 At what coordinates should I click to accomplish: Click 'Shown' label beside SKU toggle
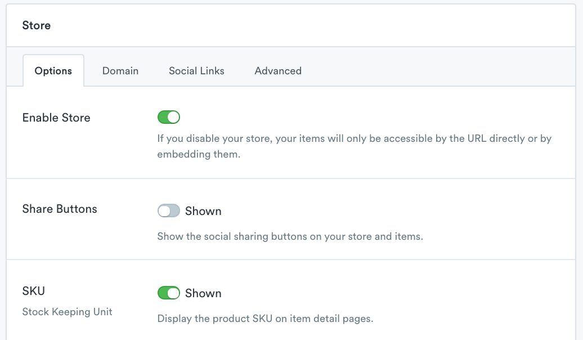coord(203,293)
